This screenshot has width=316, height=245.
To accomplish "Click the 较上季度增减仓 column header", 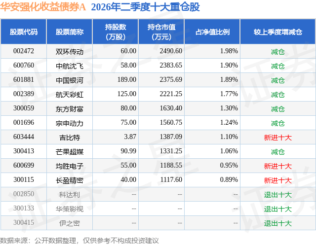I will click(278, 32).
